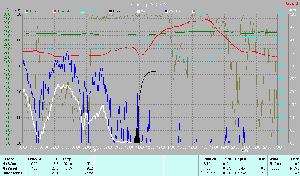Click the sunrise icon at 06:24

90,150
